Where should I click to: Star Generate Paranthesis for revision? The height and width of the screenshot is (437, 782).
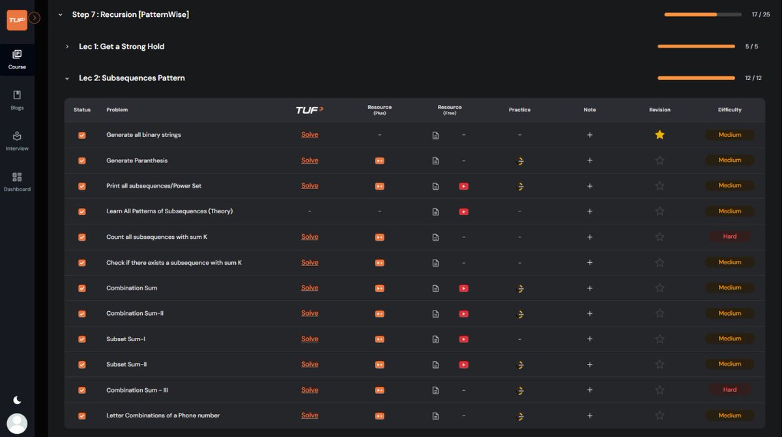point(659,160)
